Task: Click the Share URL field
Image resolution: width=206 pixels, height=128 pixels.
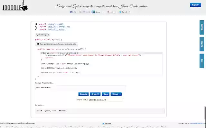Action: 106,100
